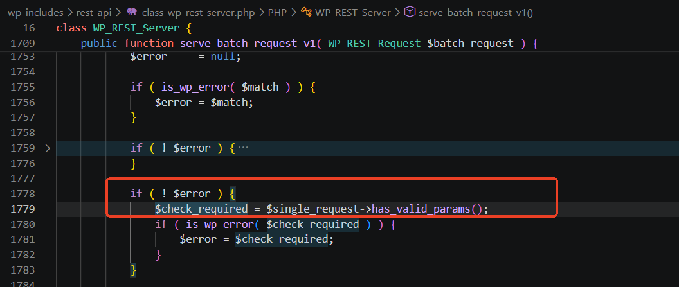Image resolution: width=679 pixels, height=287 pixels.
Task: Place cursor on has_valid_params call
Action: tap(421, 209)
